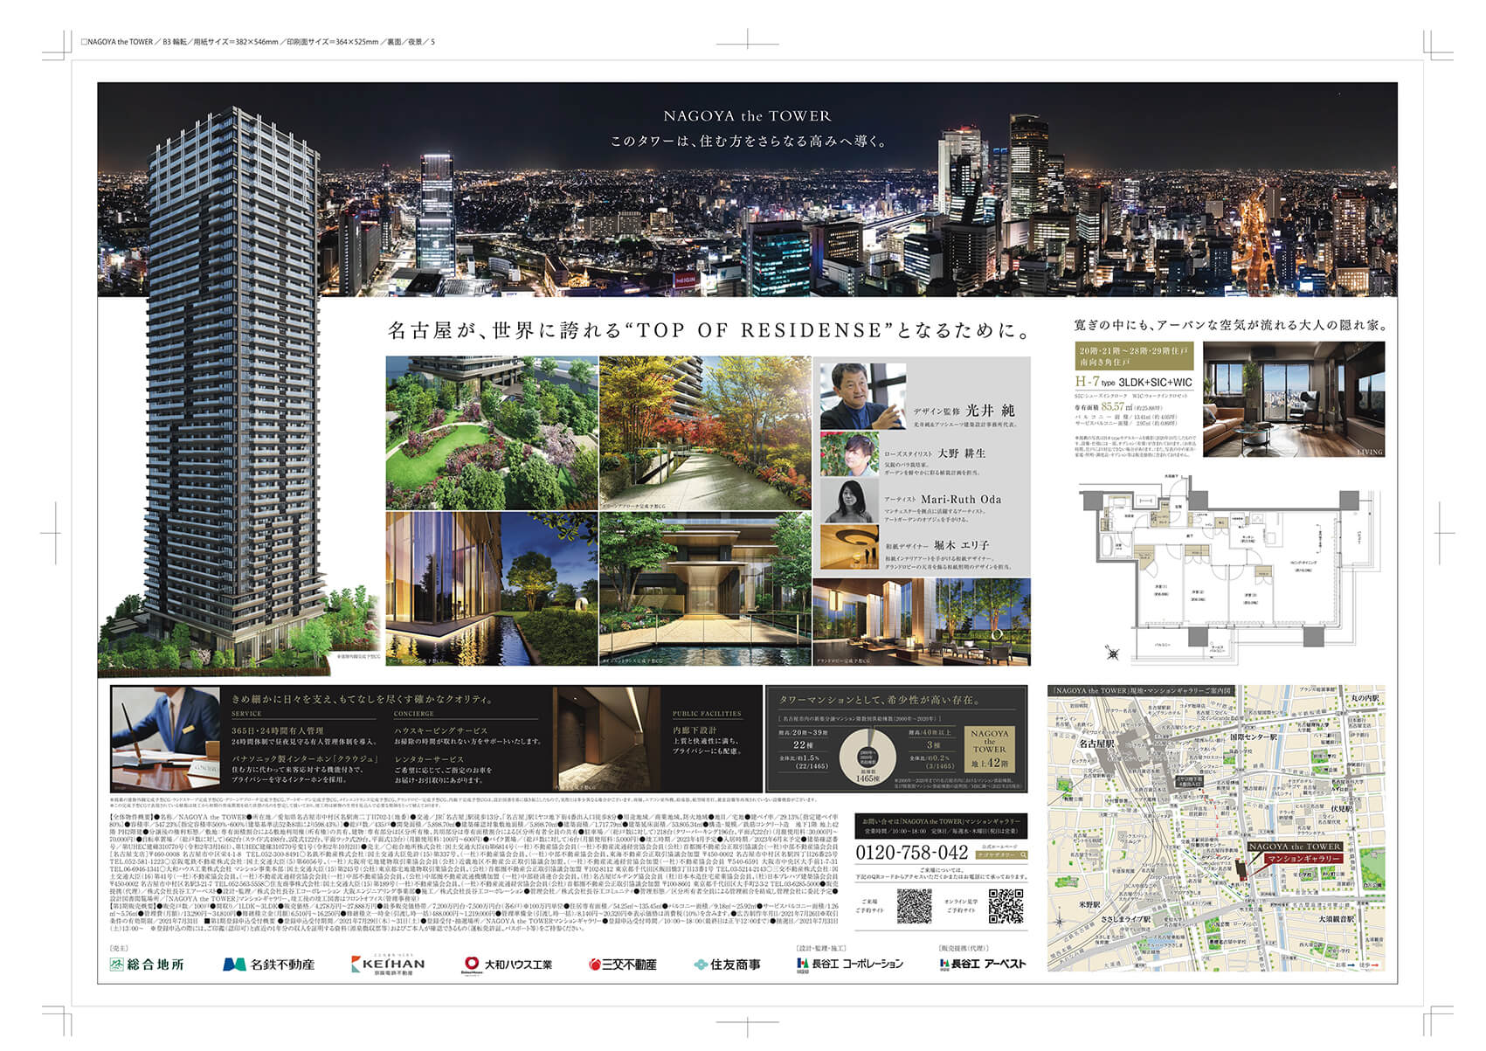Click the 20階・21階〜28階・29階住戸 gold badge

(1133, 355)
